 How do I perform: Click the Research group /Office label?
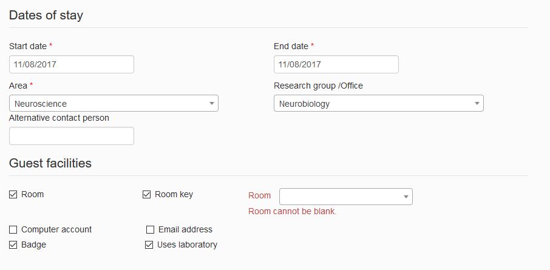click(x=319, y=86)
